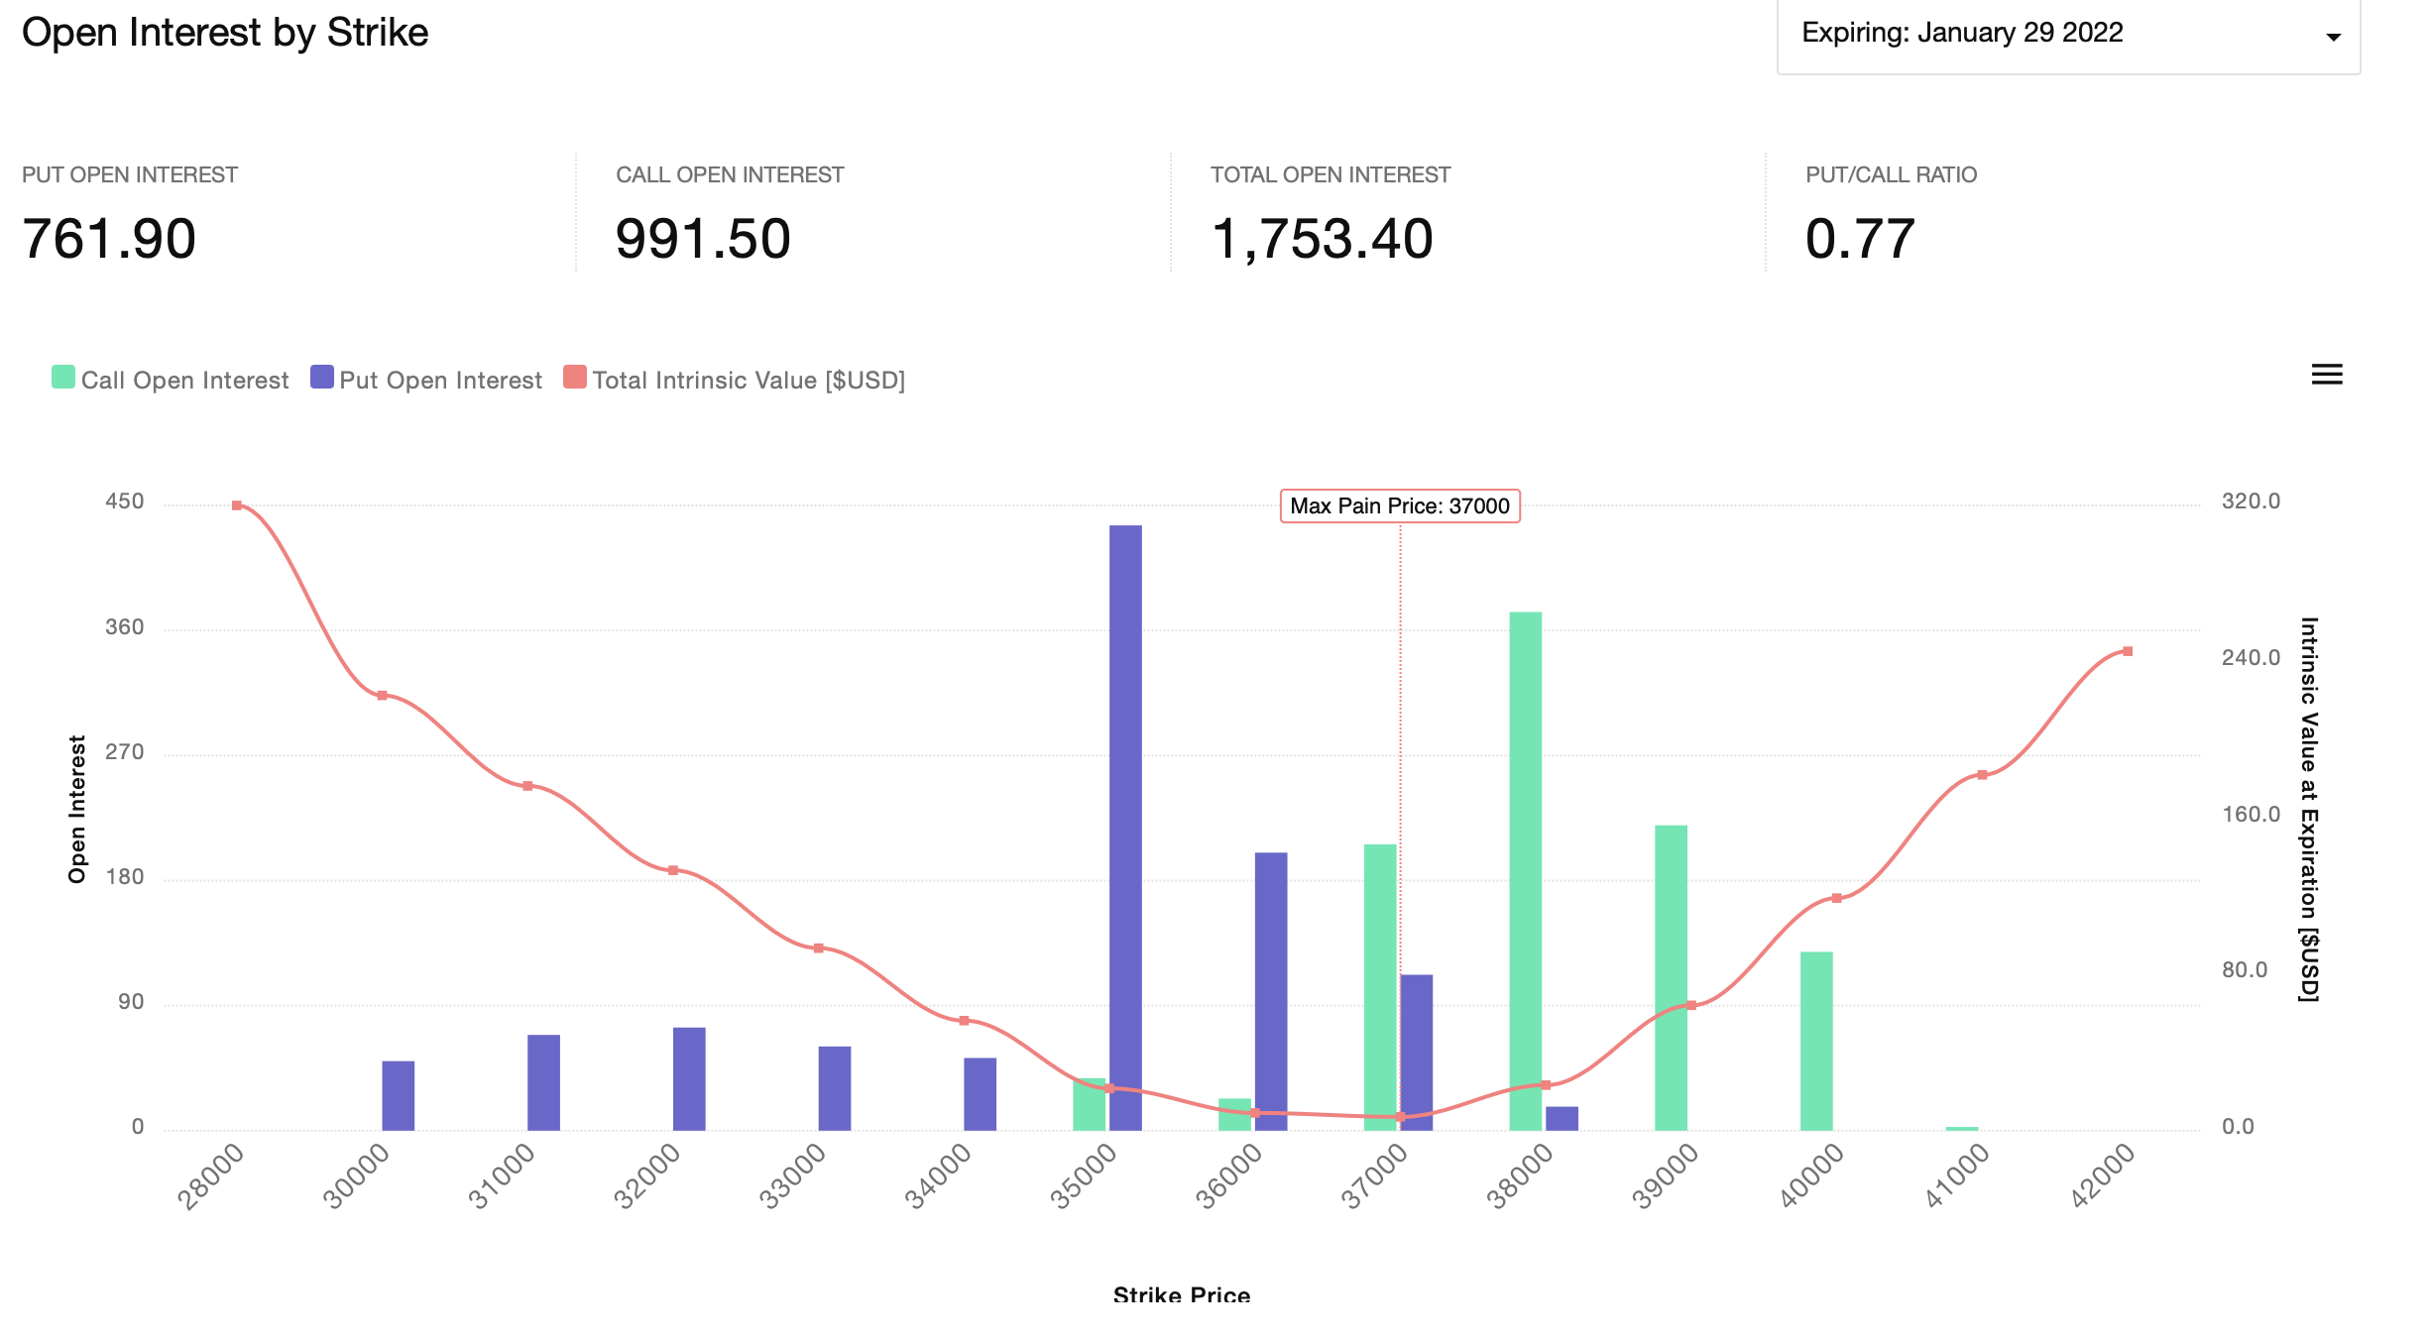Select the put bar at 31000 strike
2431x1338 pixels.
tap(543, 1082)
